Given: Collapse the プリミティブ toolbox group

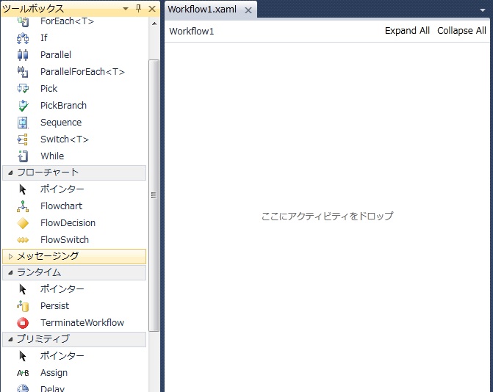Looking at the screenshot, I should tap(10, 339).
